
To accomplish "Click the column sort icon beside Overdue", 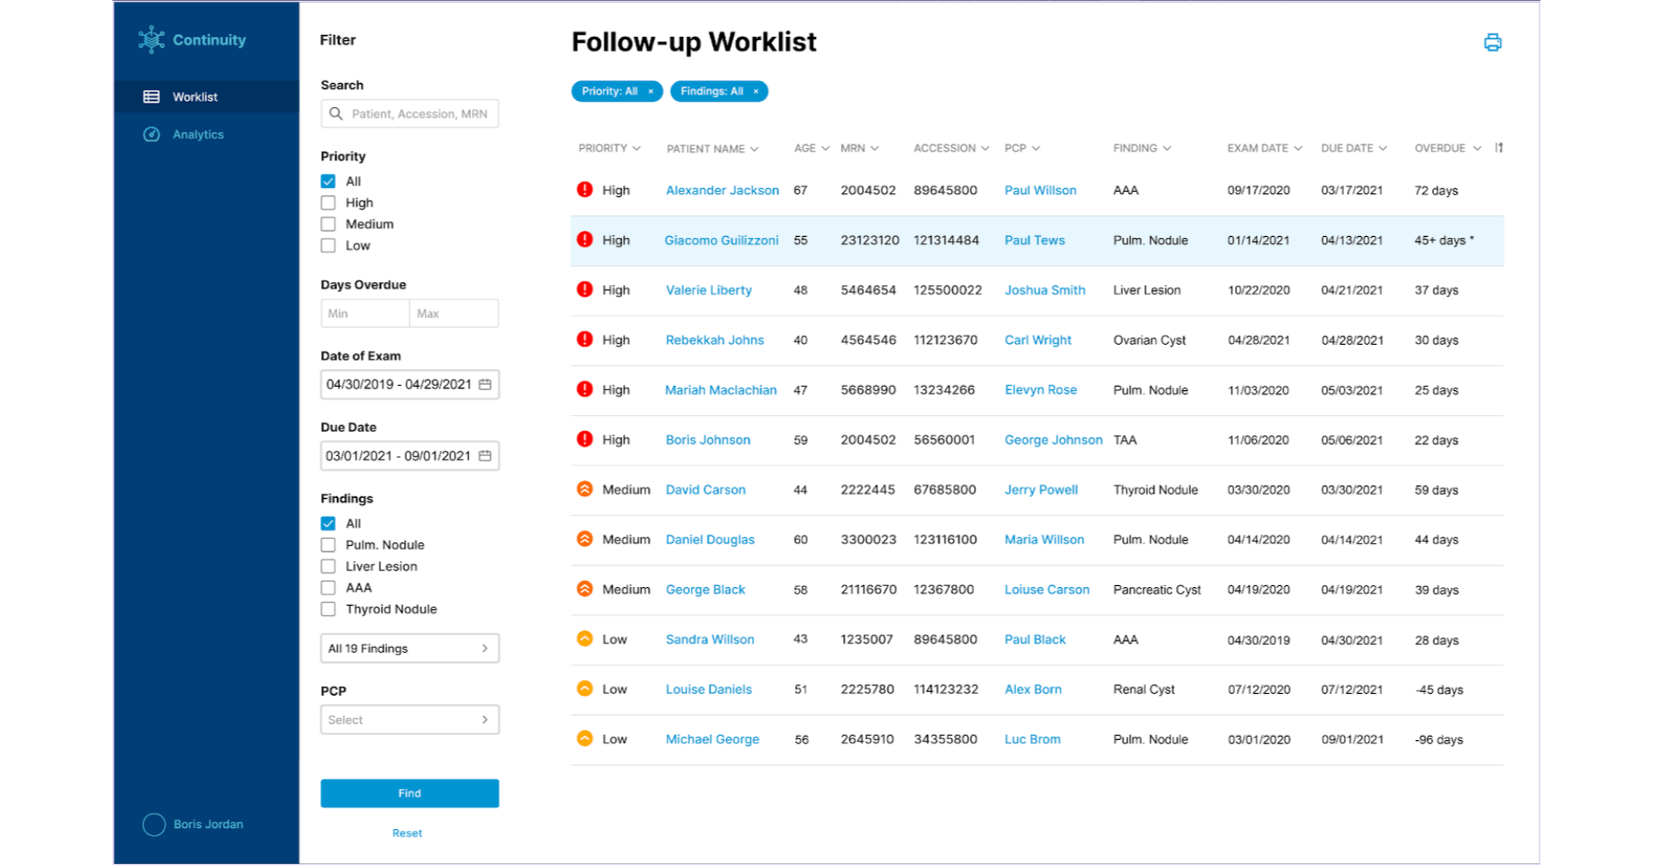I will (1499, 148).
